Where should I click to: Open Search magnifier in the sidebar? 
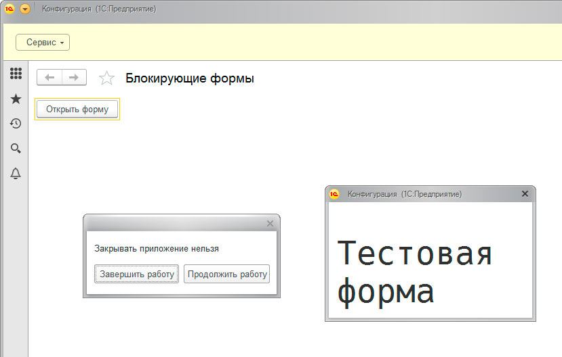click(16, 148)
